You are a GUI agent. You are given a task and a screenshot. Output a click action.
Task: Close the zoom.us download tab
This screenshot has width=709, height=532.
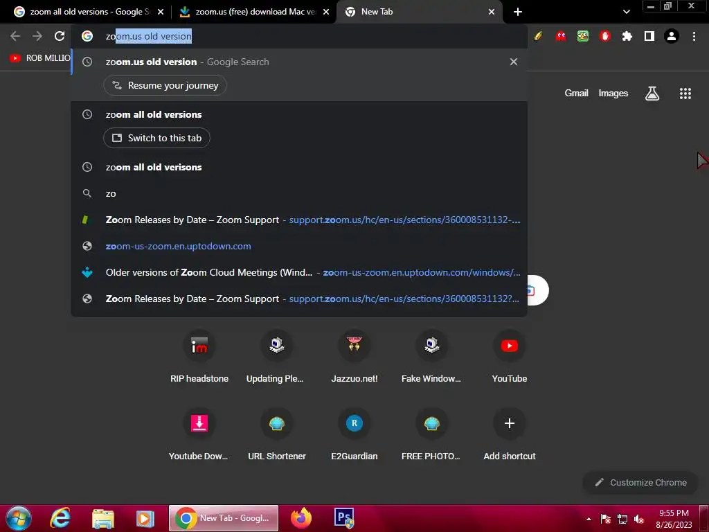[x=326, y=12]
